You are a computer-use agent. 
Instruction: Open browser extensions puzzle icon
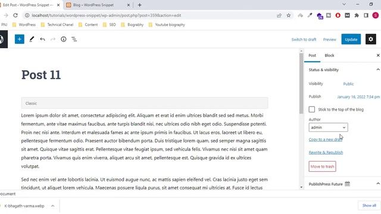[357, 15]
